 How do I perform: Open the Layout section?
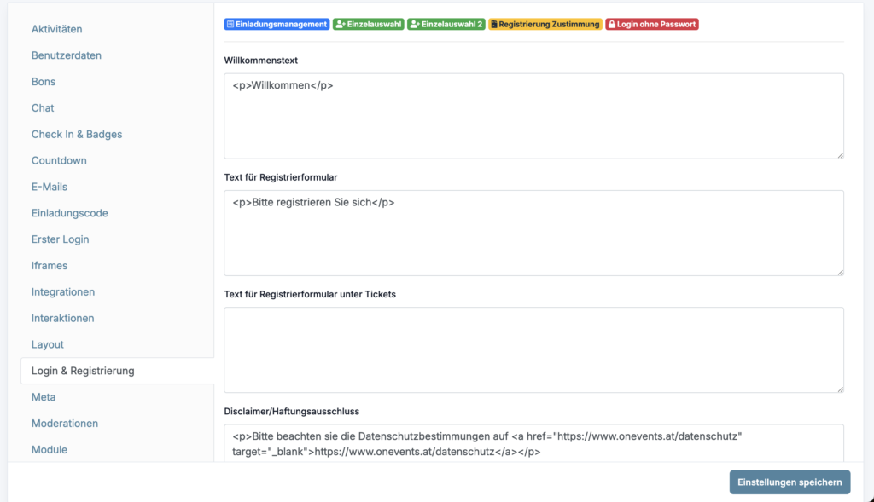[x=48, y=344]
